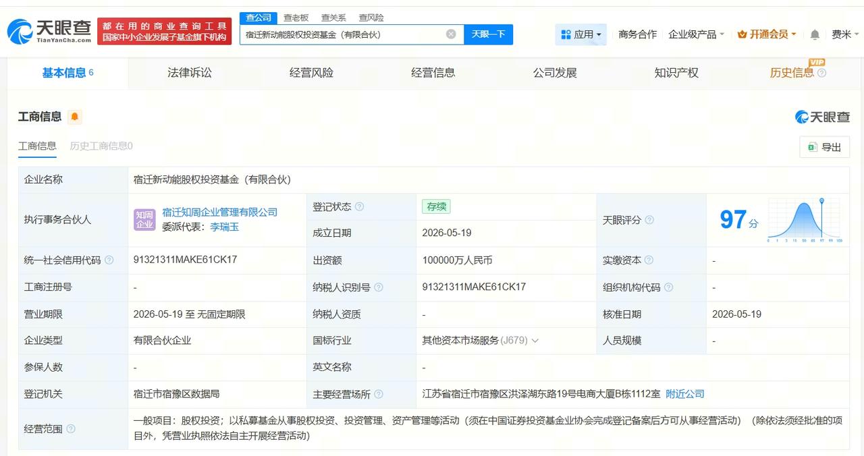The image size is (864, 456).
Task: Click help icon beside 历史信息 tab
Action: click(x=821, y=74)
